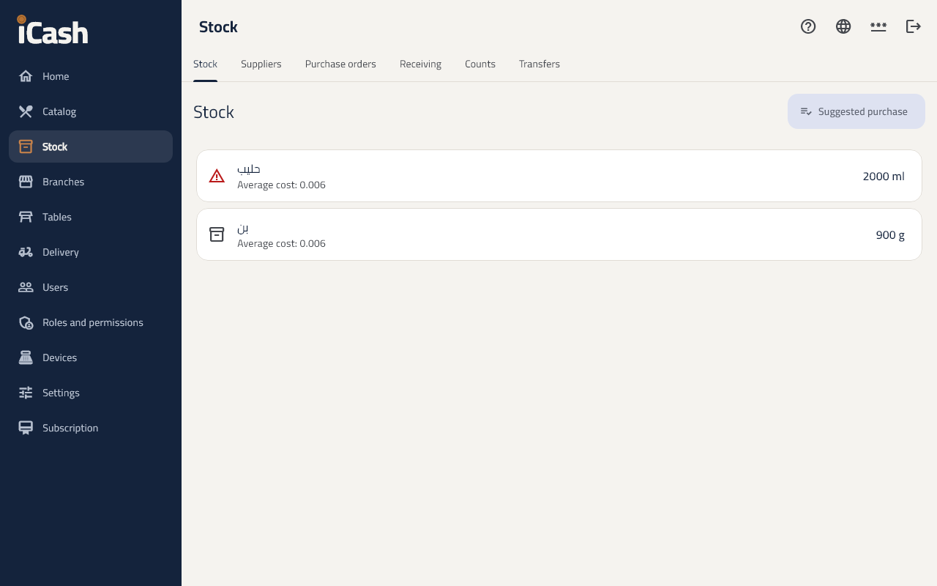Click the Subscription badge icon
Screen dimensions: 937x586
tap(26, 428)
